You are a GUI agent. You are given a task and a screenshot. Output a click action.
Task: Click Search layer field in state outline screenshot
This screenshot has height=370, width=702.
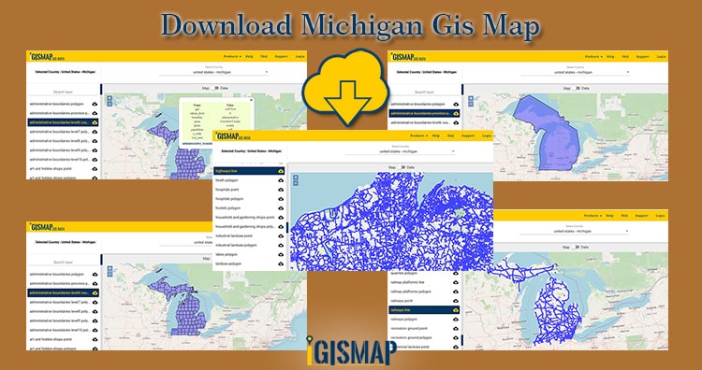pyautogui.click(x=424, y=92)
